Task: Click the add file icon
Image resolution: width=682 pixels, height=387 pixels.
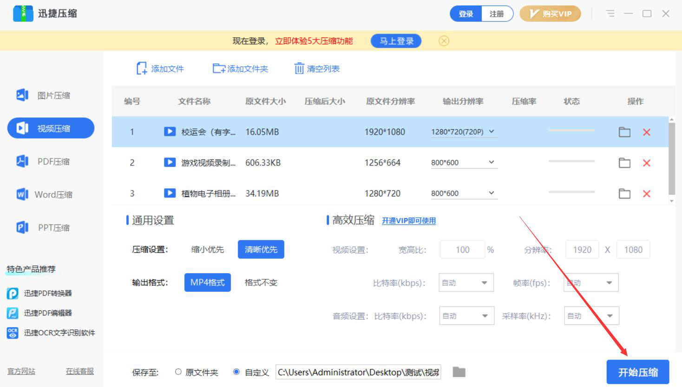Action: click(x=142, y=69)
